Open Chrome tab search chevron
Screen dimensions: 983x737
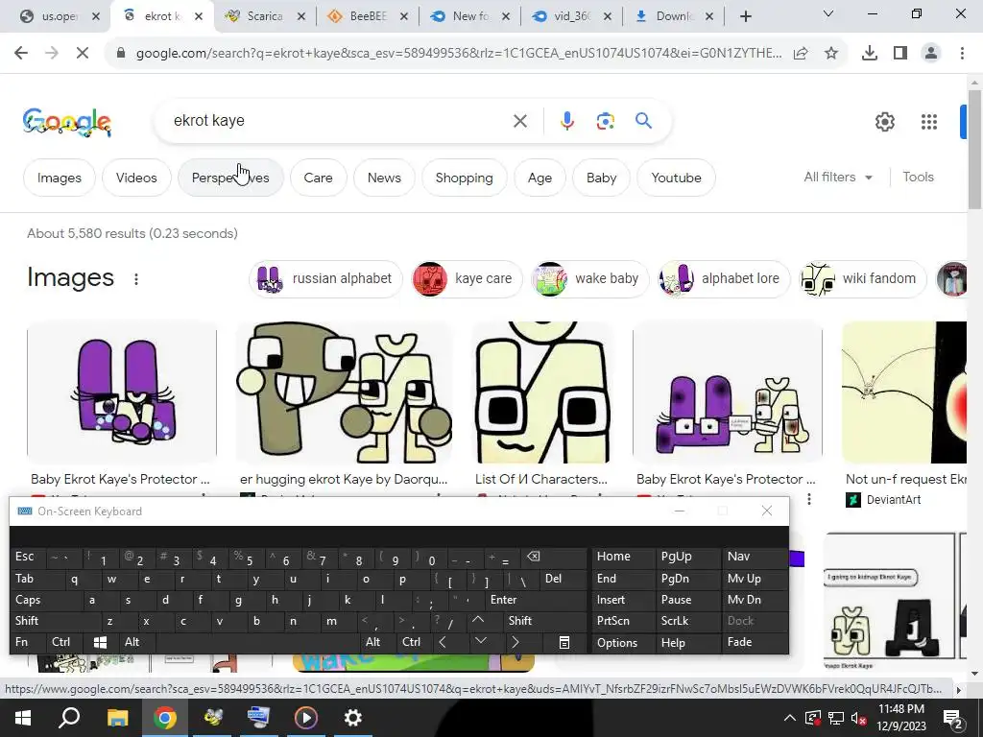828,13
